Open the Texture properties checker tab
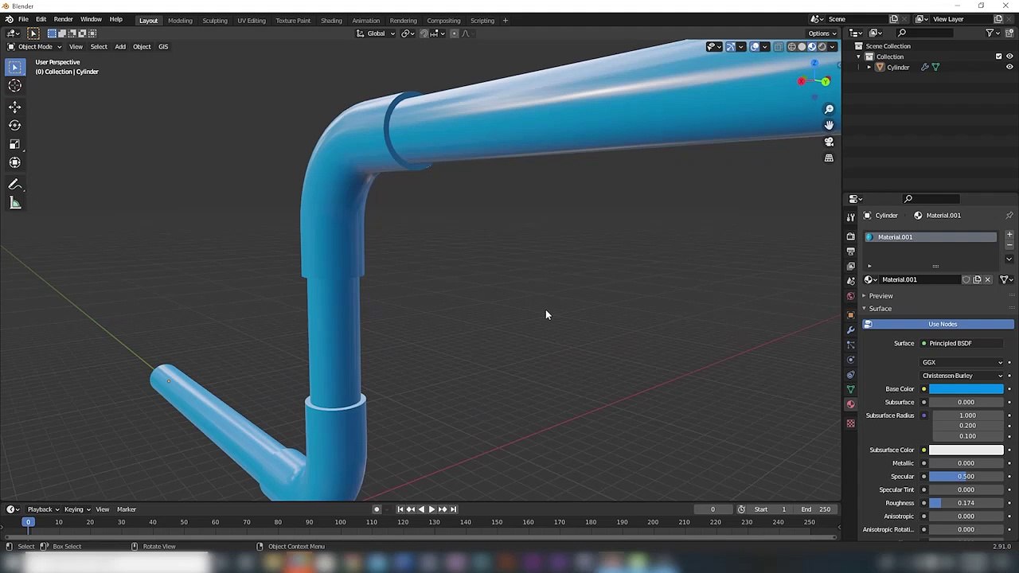This screenshot has width=1019, height=573. tap(850, 423)
